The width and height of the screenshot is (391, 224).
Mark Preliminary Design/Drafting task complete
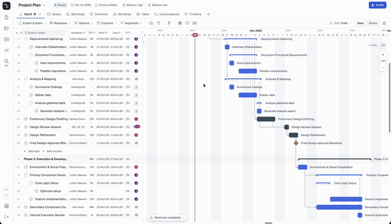[x=26, y=119]
